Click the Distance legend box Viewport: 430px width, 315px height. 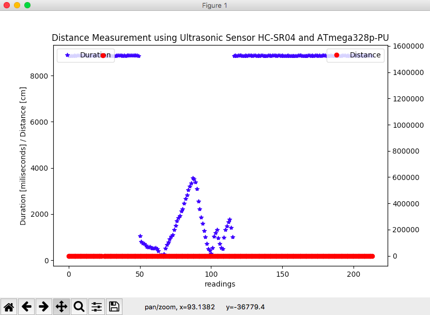[355, 55]
